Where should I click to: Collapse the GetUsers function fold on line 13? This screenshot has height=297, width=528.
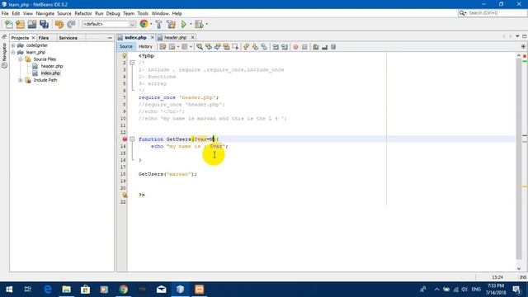(x=132, y=139)
